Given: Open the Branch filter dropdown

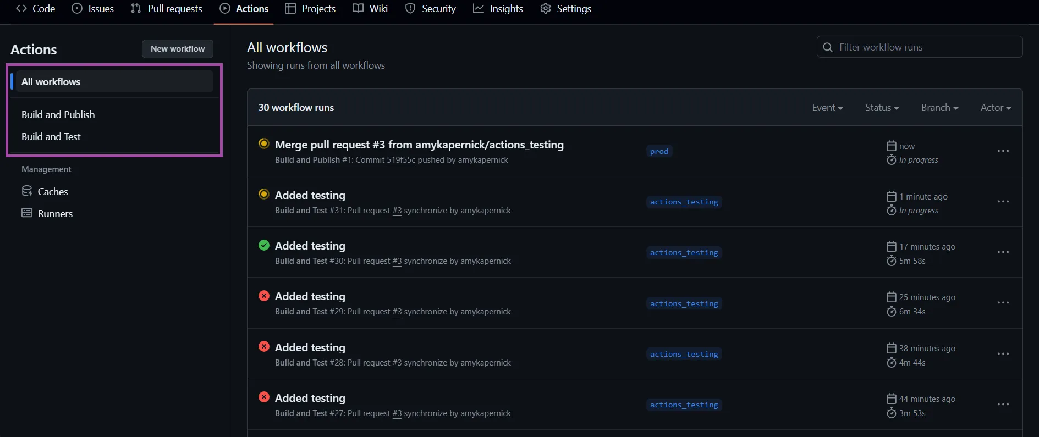Looking at the screenshot, I should click(x=939, y=108).
